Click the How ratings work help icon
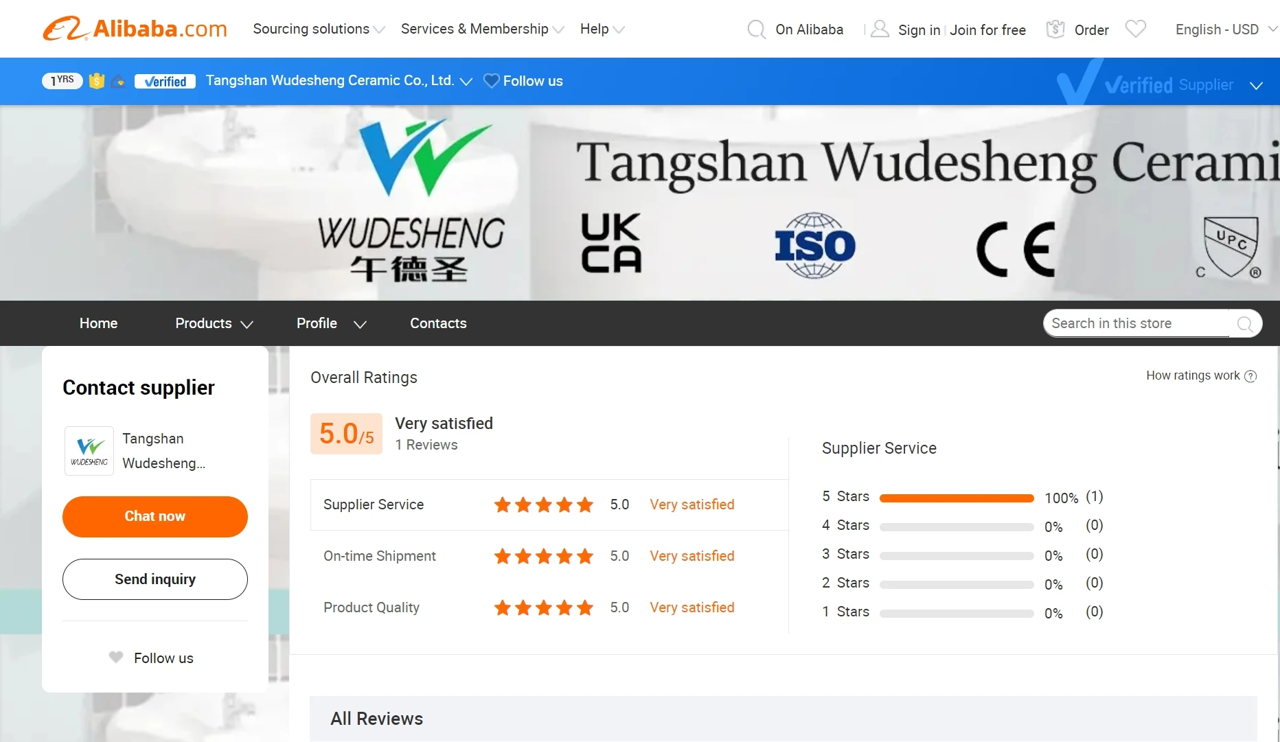 click(1251, 376)
